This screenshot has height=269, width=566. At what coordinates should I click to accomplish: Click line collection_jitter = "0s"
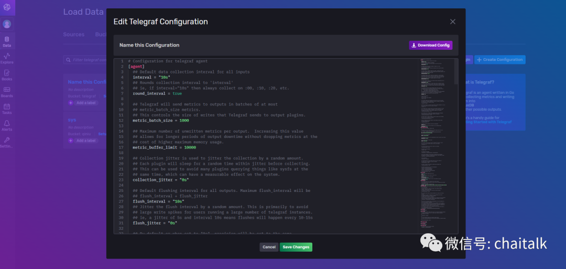pyautogui.click(x=161, y=180)
